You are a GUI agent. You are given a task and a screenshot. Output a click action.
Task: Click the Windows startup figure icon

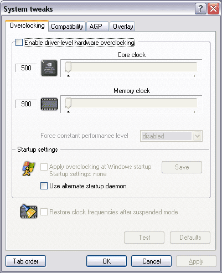(x=29, y=169)
